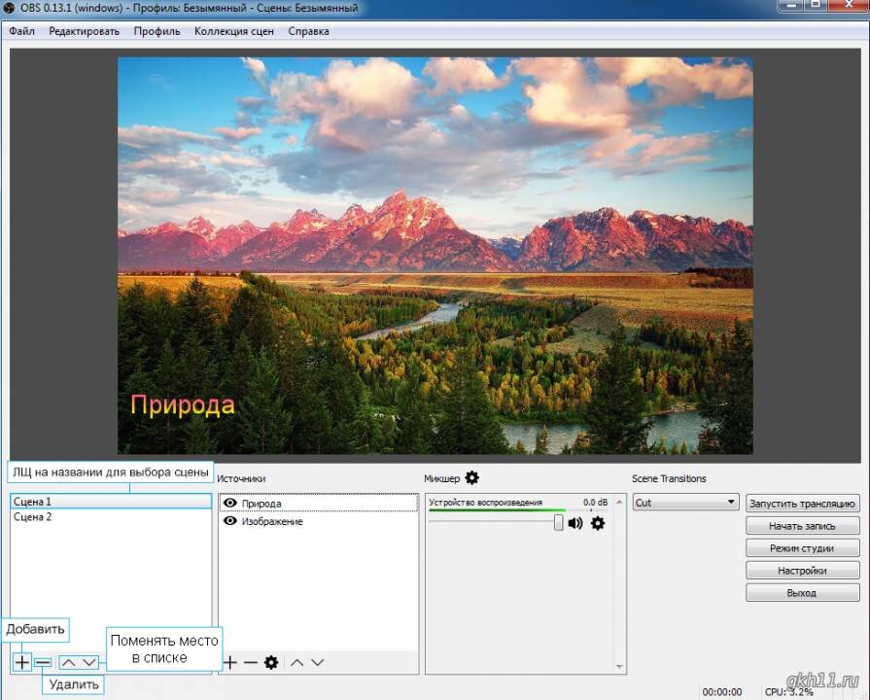Move source up in Источники list
Image resolution: width=870 pixels, height=700 pixels.
pyautogui.click(x=296, y=662)
